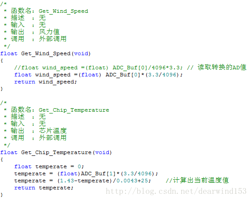Click the 'float temperate = 0;' declaration
This screenshot has width=252, height=200.
click(x=49, y=167)
